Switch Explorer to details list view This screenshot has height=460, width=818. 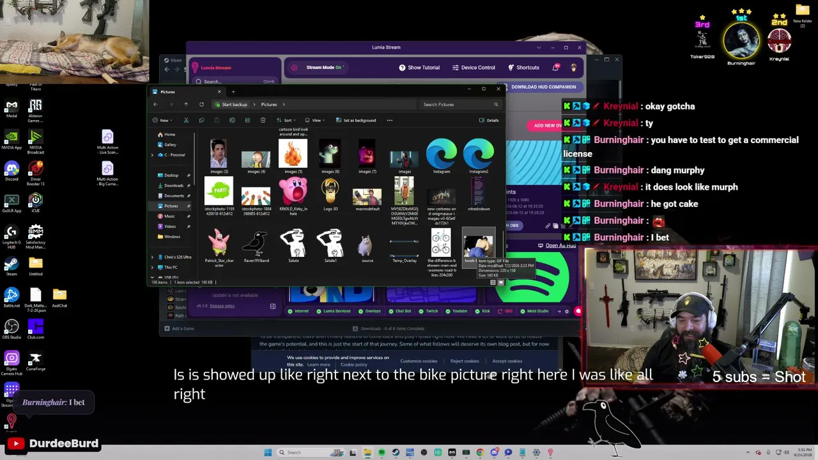point(493,282)
